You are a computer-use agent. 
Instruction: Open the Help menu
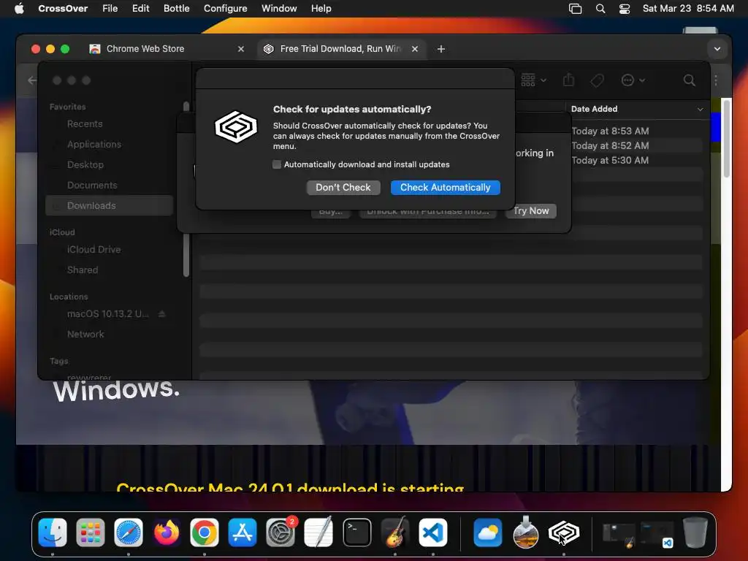tap(321, 9)
